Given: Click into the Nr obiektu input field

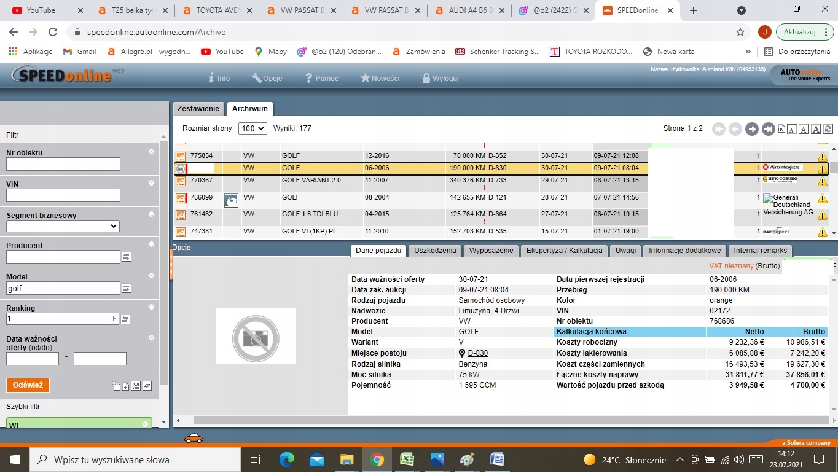Looking at the screenshot, I should (x=63, y=164).
